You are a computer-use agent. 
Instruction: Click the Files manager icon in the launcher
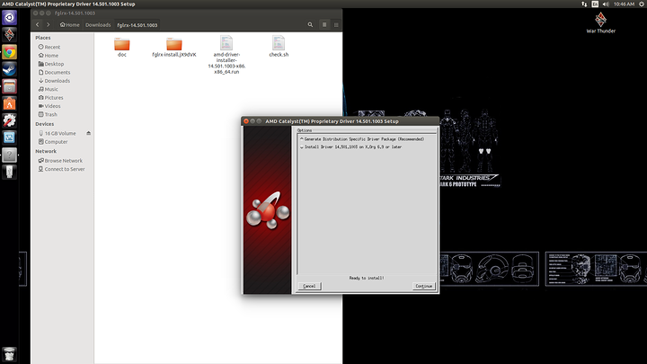coord(9,86)
